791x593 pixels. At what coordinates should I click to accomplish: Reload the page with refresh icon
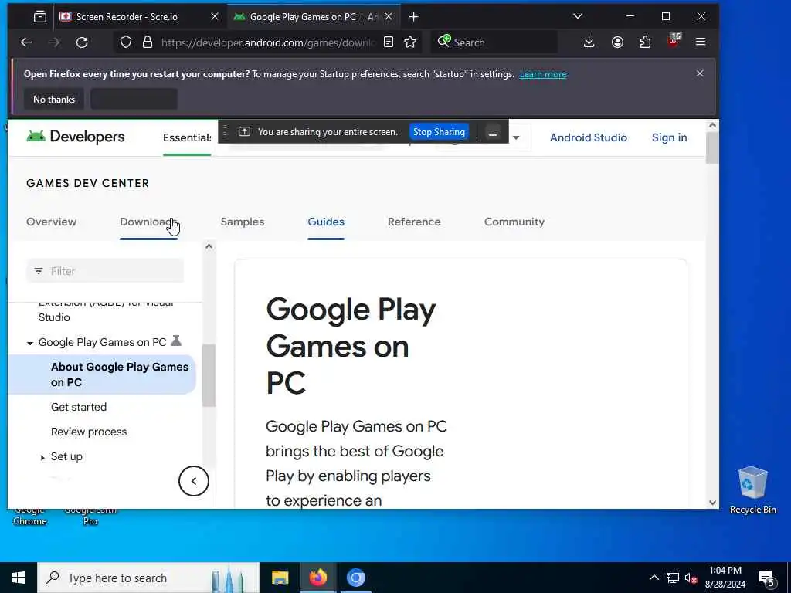(x=82, y=42)
